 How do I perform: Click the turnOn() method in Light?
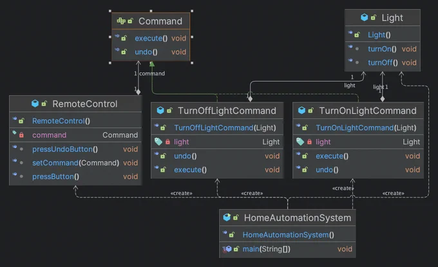tap(382, 49)
